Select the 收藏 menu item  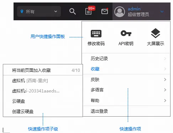point(127,69)
